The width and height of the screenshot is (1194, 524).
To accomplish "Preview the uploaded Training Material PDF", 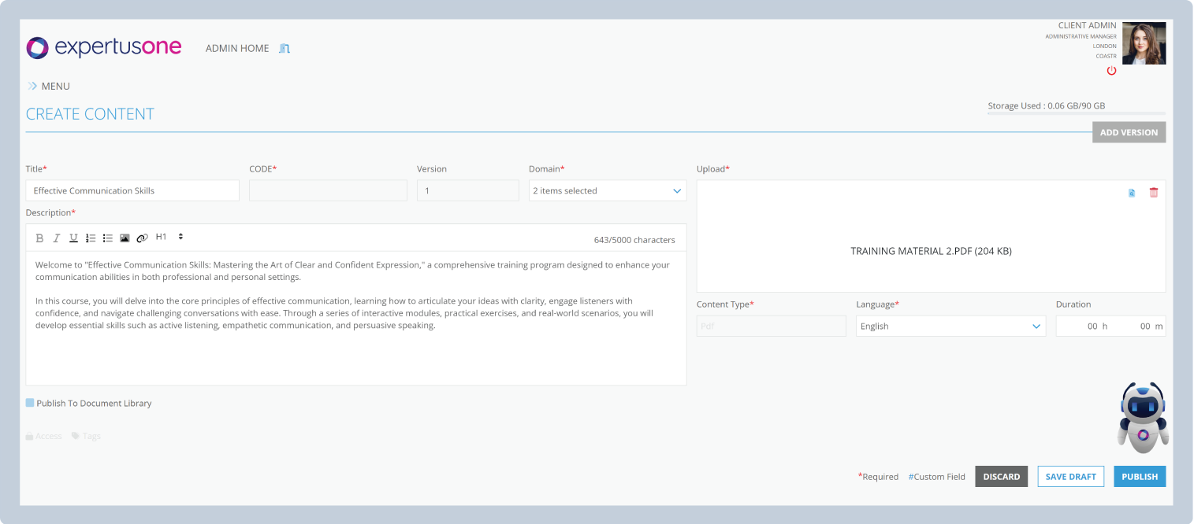I will (1132, 193).
